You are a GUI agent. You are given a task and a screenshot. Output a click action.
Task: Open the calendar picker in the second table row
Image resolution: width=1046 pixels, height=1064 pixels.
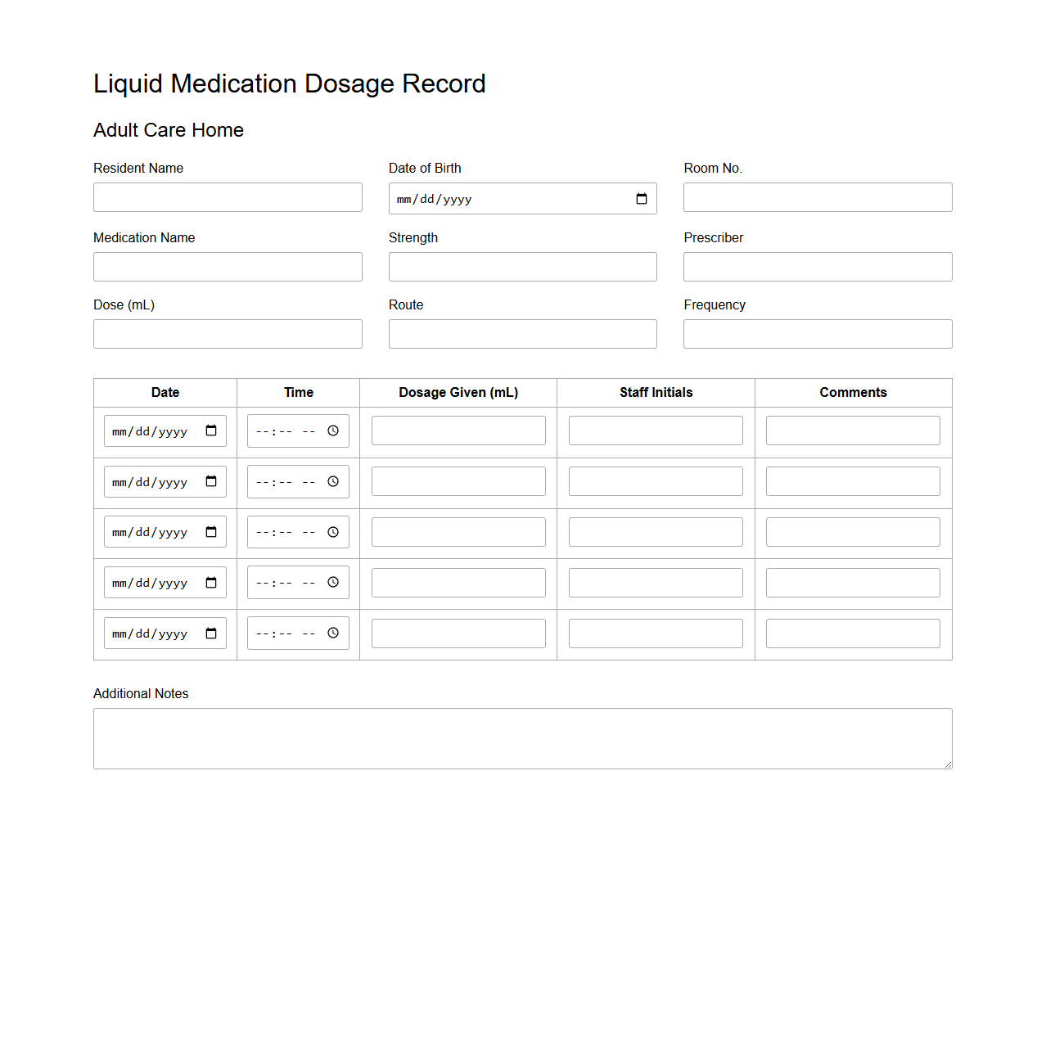pos(212,481)
